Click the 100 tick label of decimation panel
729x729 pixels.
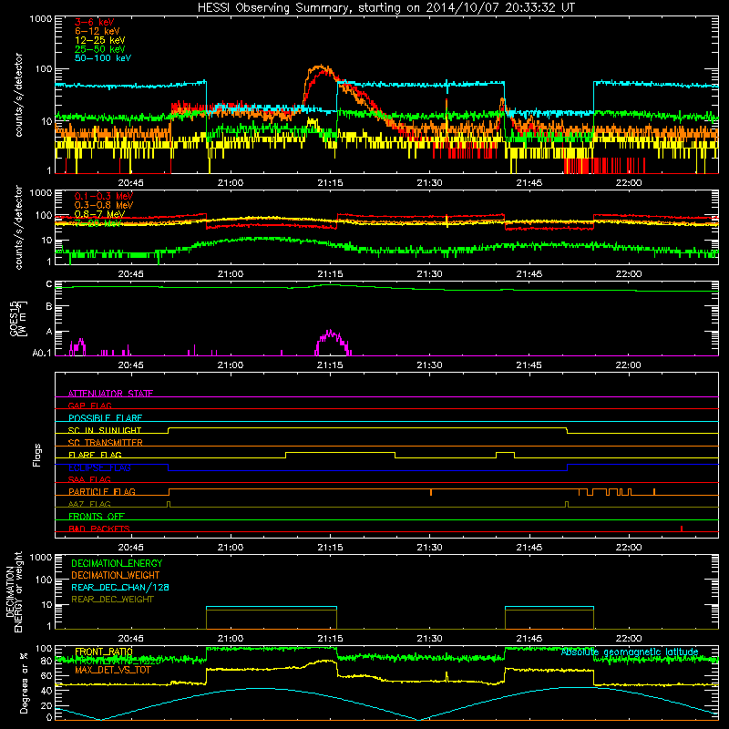click(44, 580)
